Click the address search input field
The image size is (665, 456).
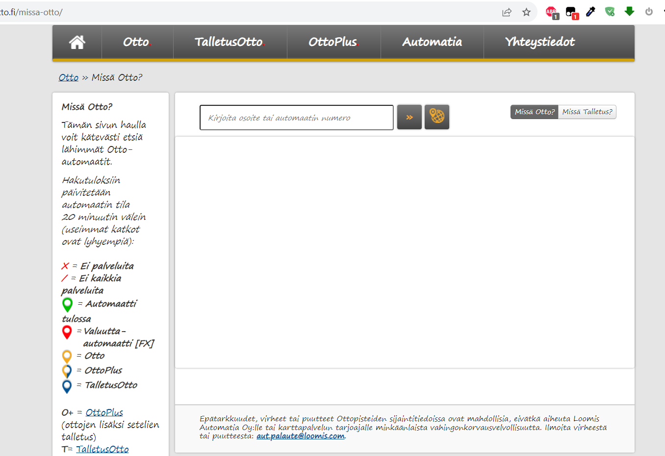pyautogui.click(x=296, y=117)
